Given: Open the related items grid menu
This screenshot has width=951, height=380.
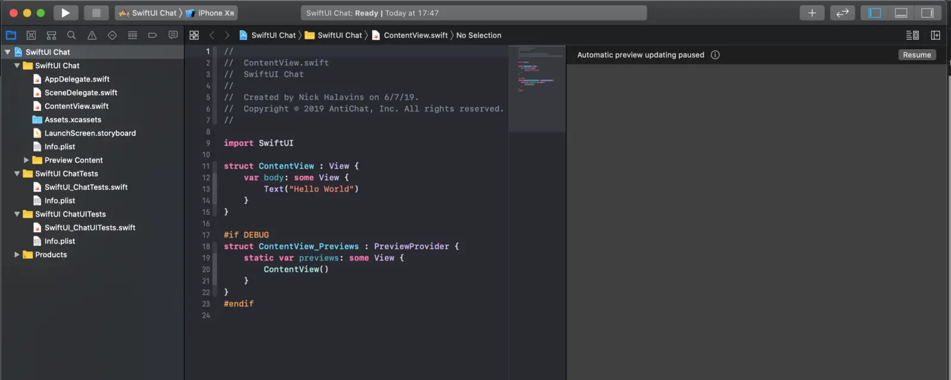Looking at the screenshot, I should 194,35.
